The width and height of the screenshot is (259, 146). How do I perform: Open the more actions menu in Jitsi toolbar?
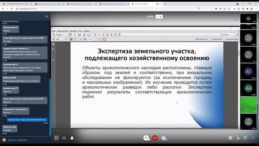point(253,138)
